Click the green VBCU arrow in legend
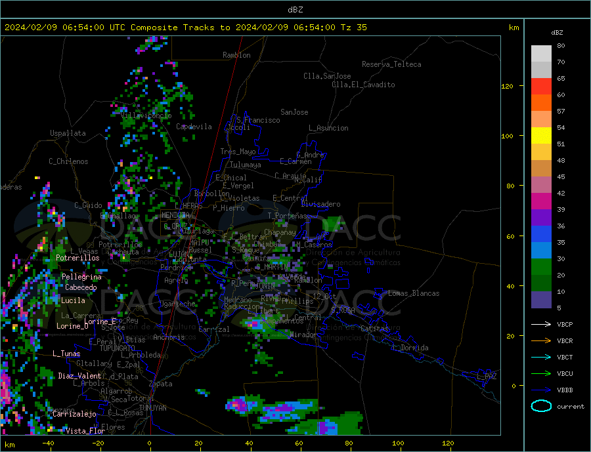 (541, 374)
